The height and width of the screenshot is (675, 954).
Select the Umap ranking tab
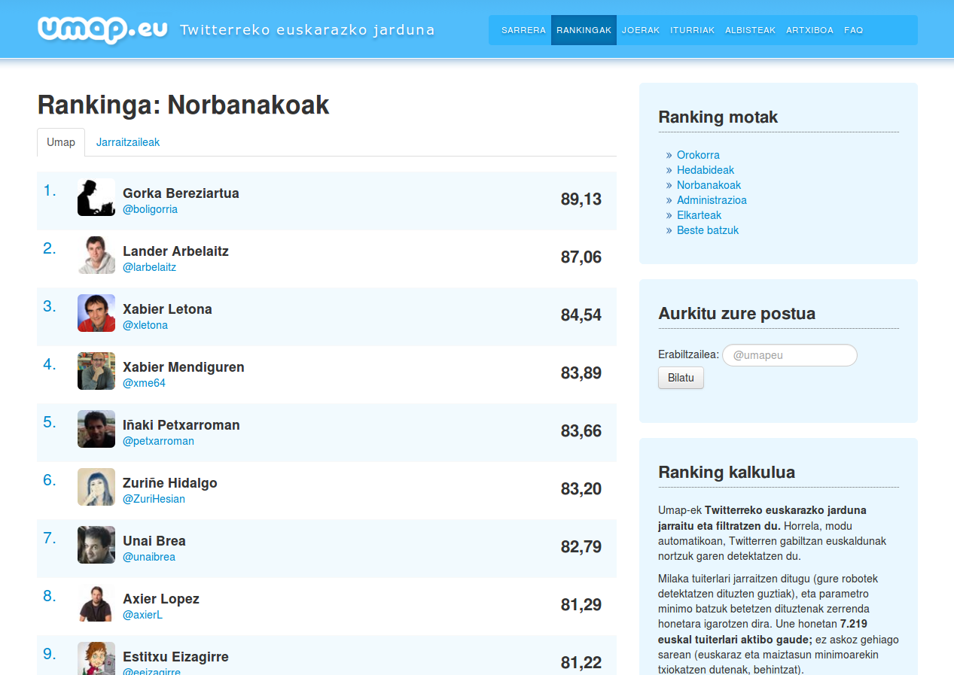[x=61, y=142]
